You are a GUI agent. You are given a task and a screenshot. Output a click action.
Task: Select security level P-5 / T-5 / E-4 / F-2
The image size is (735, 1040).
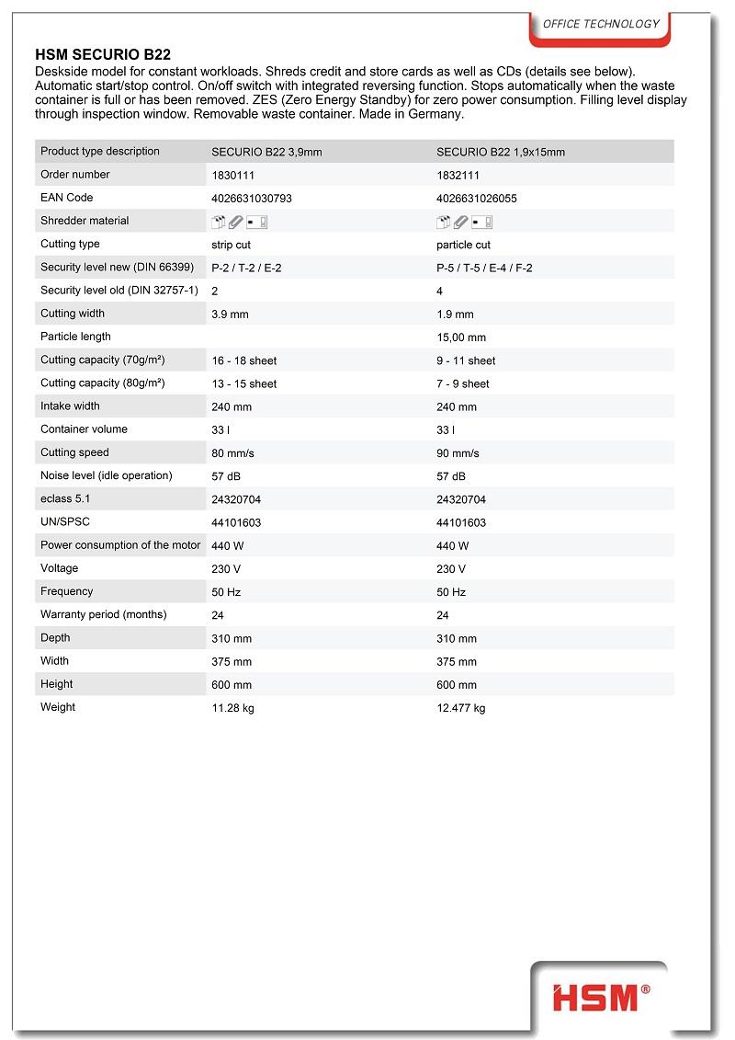484,268
